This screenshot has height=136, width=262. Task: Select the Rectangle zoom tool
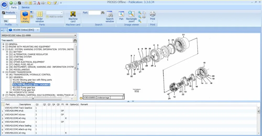pyautogui.click(x=131, y=17)
